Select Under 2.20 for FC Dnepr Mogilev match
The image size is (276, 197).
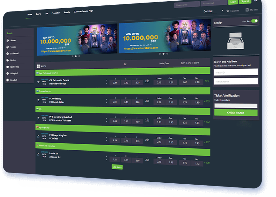click(159, 142)
